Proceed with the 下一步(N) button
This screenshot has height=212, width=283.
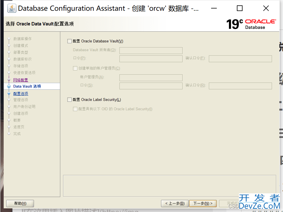[203, 203]
